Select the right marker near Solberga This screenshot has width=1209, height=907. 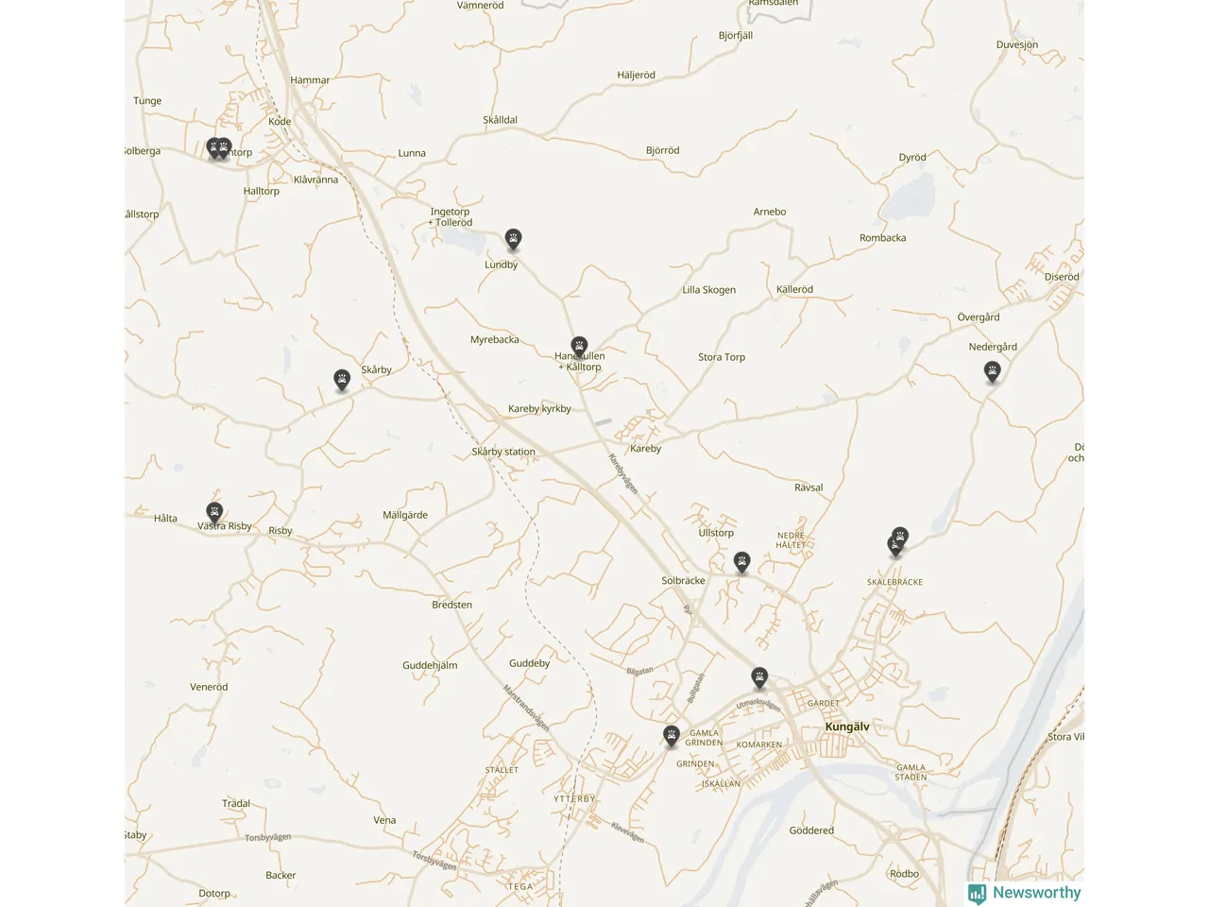click(224, 148)
